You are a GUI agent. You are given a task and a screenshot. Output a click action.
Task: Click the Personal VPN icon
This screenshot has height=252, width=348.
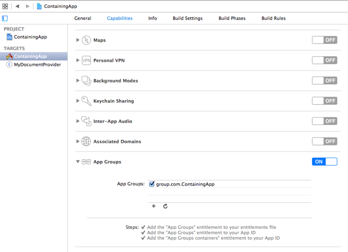coord(86,60)
